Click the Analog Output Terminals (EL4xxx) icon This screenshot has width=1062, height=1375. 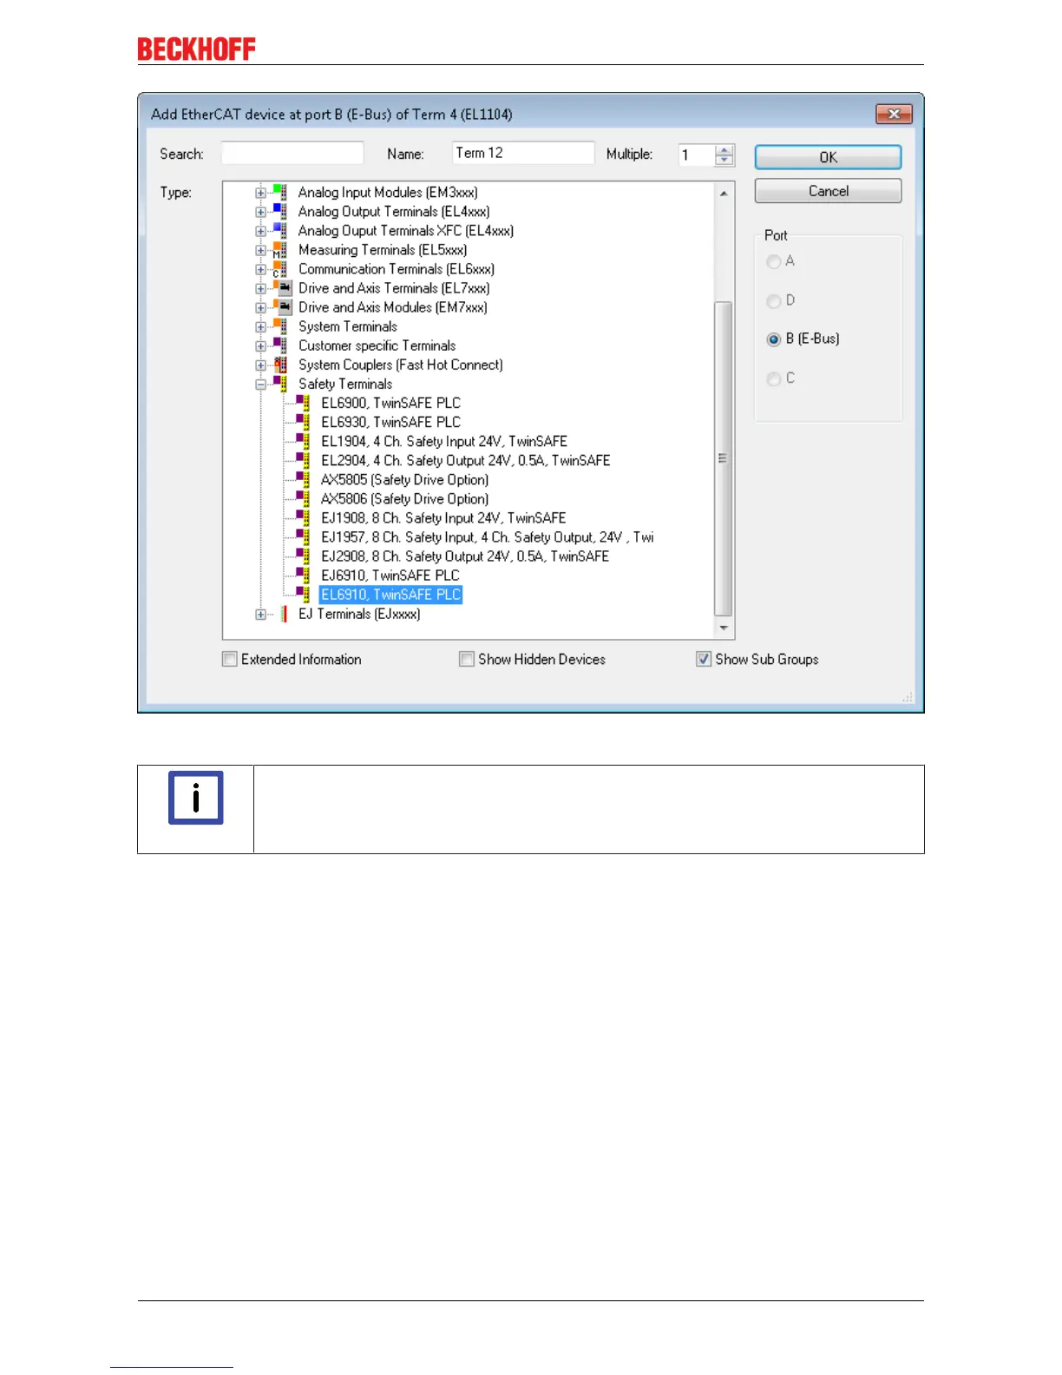[x=279, y=212]
